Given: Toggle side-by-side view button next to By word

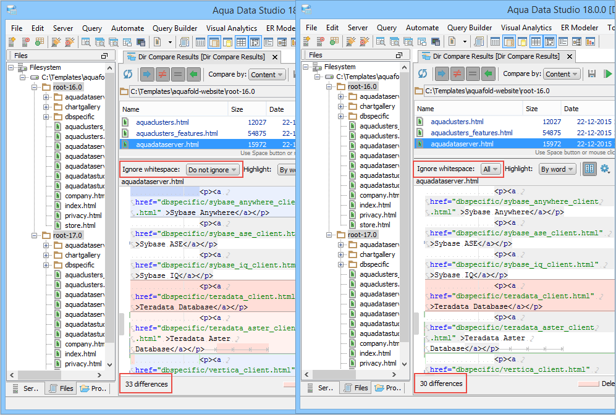Looking at the screenshot, I should (x=589, y=169).
